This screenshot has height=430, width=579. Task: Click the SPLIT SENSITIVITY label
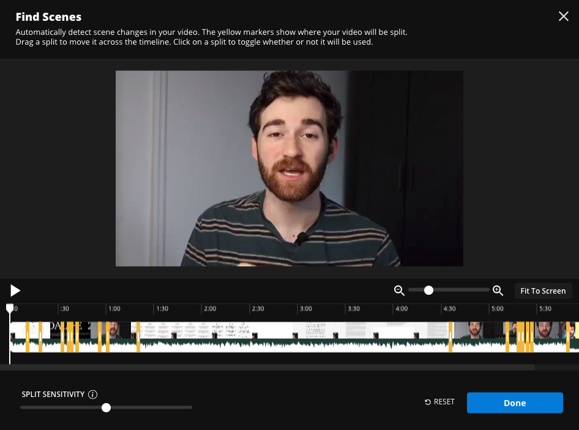pyautogui.click(x=53, y=394)
